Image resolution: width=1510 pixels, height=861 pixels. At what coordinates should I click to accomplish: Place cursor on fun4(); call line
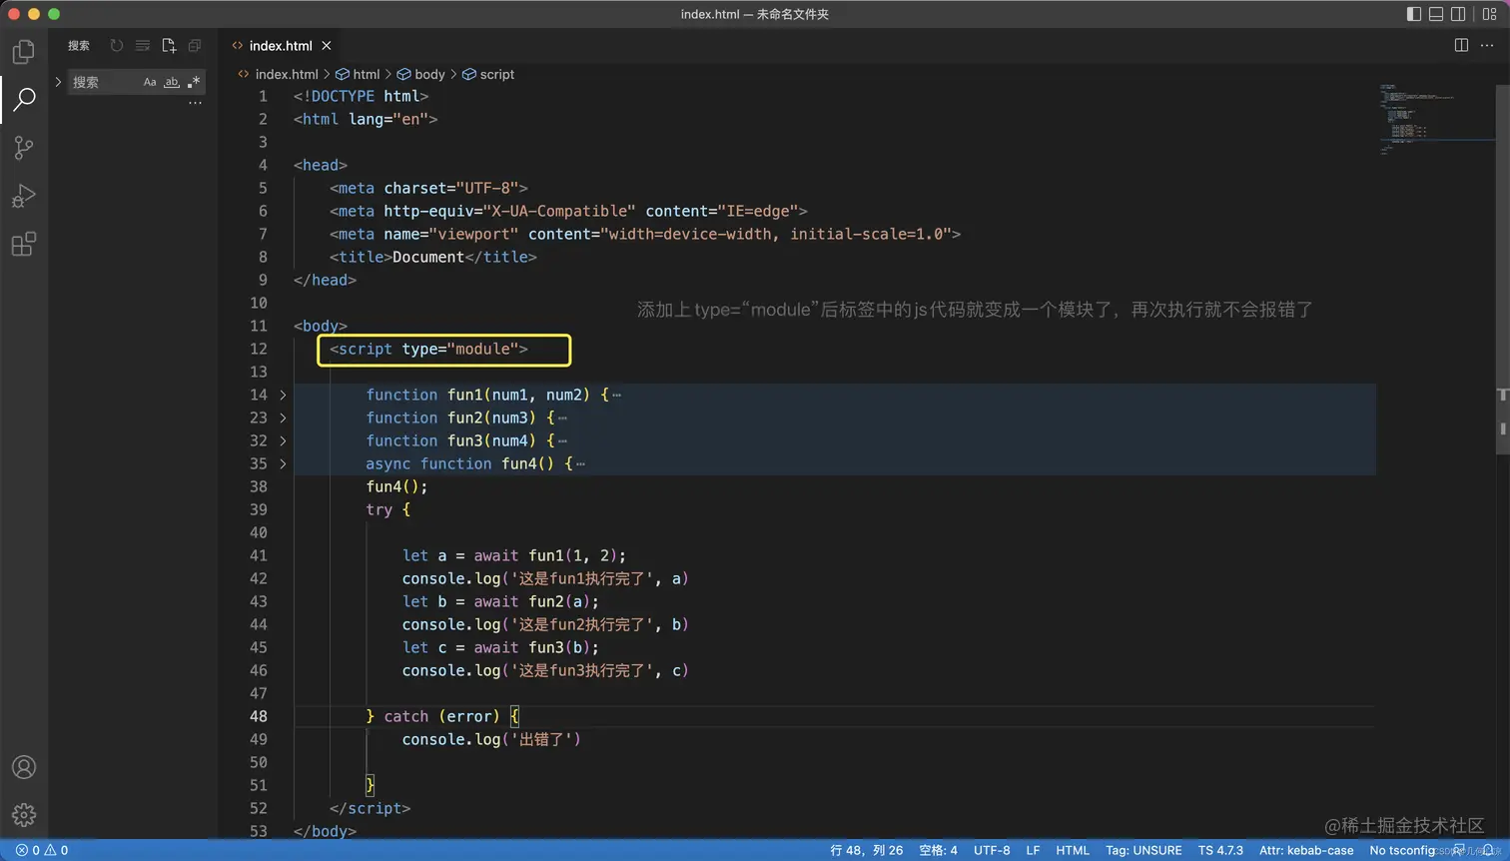396,486
